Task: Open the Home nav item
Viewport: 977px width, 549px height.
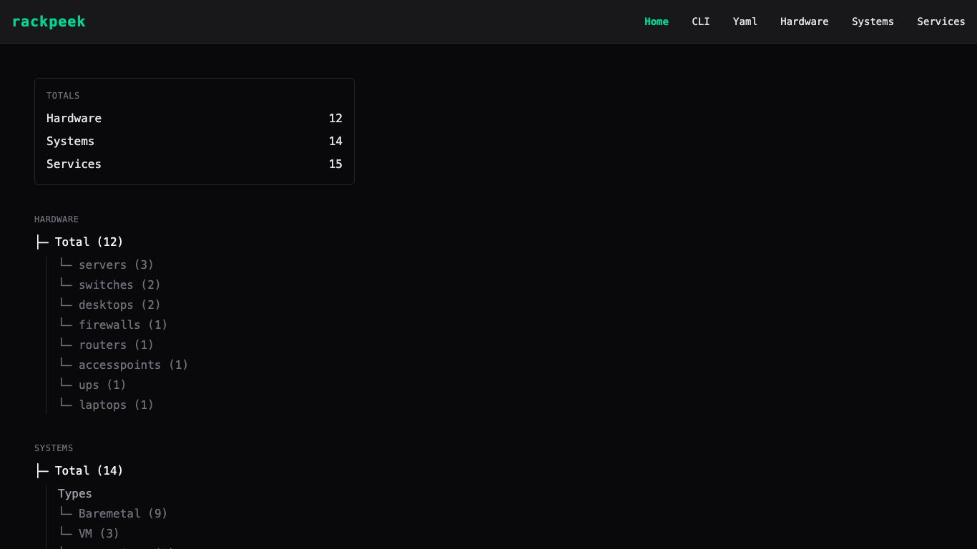Action: [656, 21]
